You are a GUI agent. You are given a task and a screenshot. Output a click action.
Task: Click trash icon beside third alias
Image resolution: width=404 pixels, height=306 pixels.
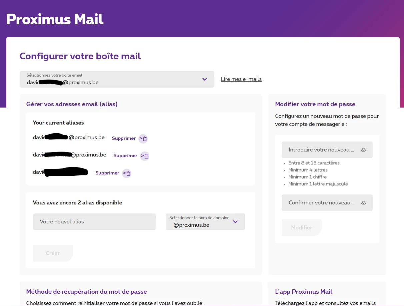127,173
